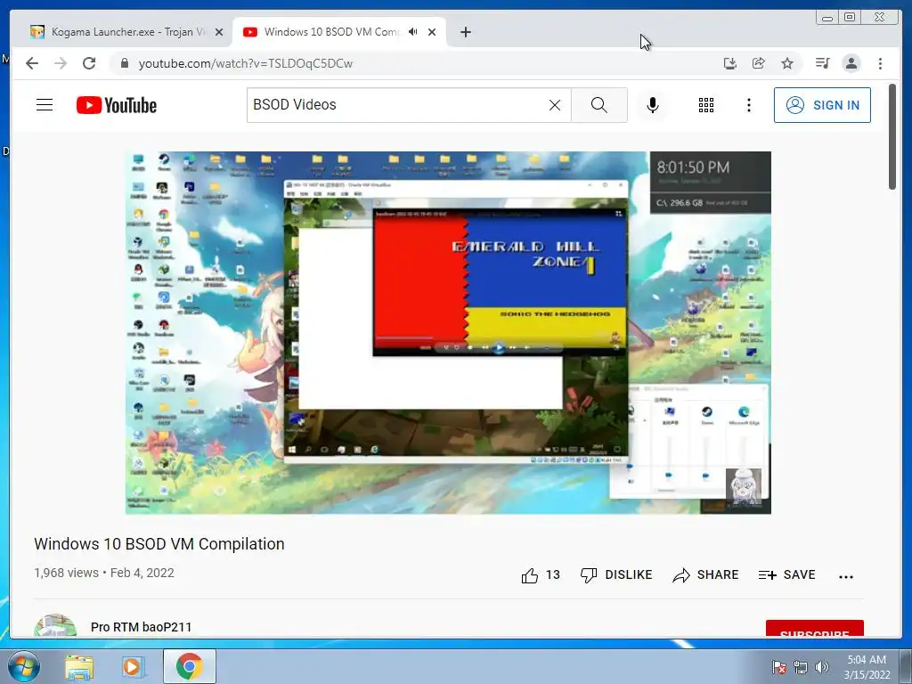Viewport: 912px width, 684px height.
Task: Click the browser forward arrow
Action: point(61,63)
